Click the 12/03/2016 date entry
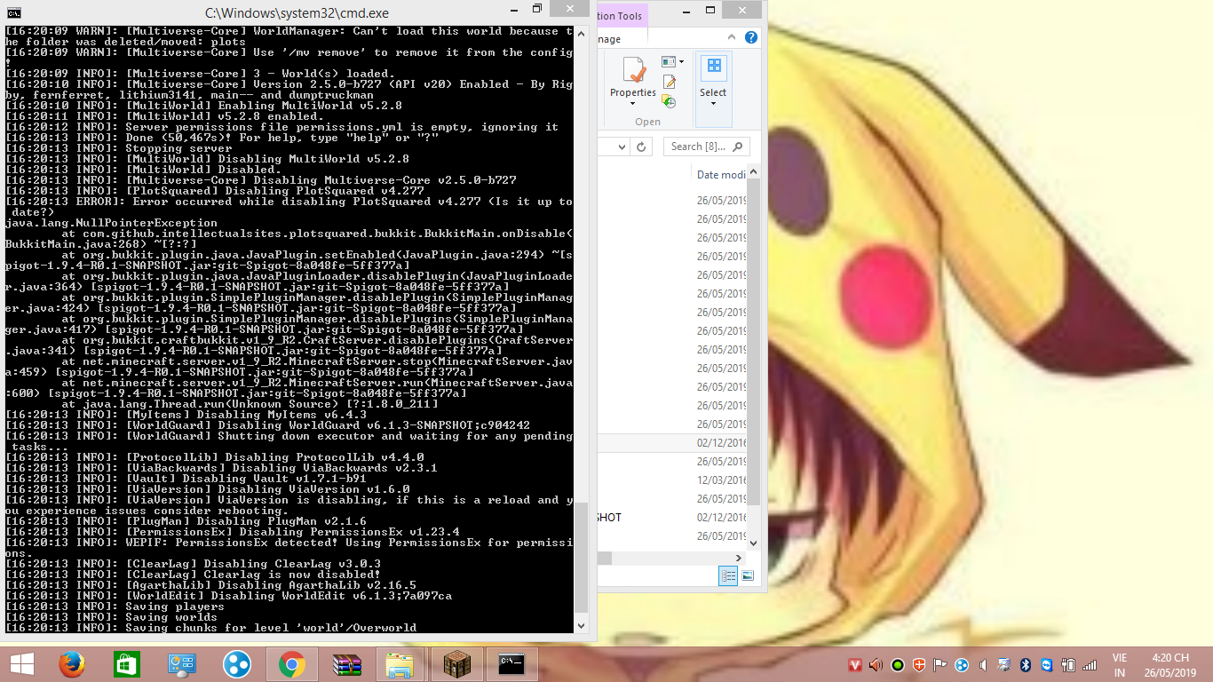Screen dimensions: 1213x682 click(x=722, y=480)
